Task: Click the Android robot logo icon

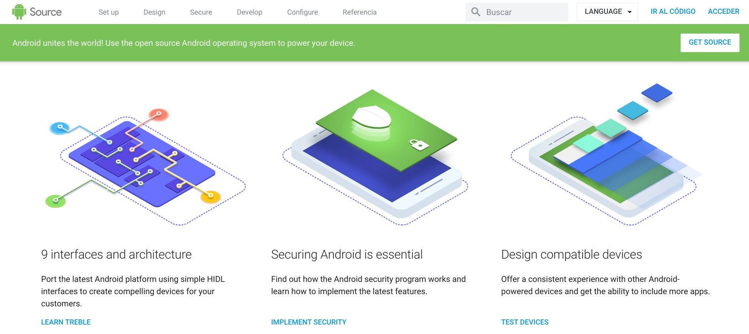Action: (19, 12)
